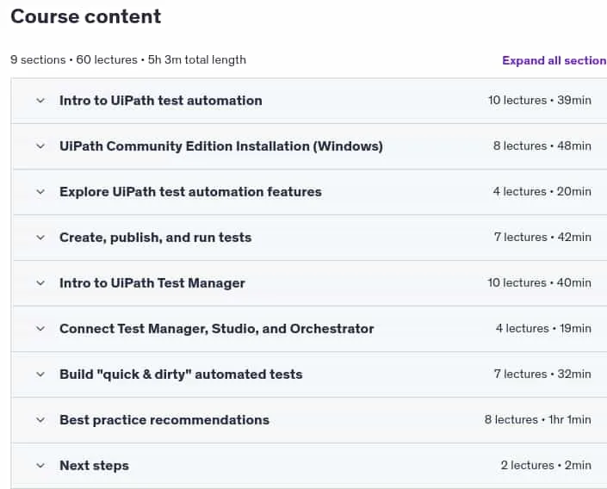607x489 pixels.
Task: Click the text 4 lectures • 19min
Action: 543,329
